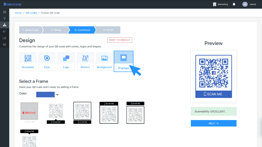Open the settings gears sidebar icon
Viewport: 262px width, 147px height.
pyautogui.click(x=5, y=44)
